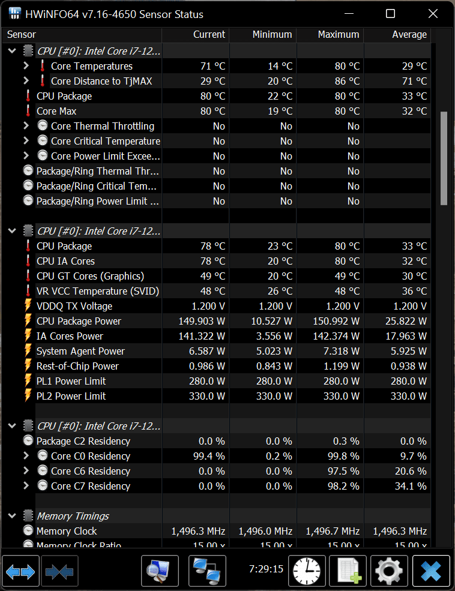This screenshot has height=591, width=455.
Task: Click the 99.4 % C0 residency value
Action: [209, 456]
